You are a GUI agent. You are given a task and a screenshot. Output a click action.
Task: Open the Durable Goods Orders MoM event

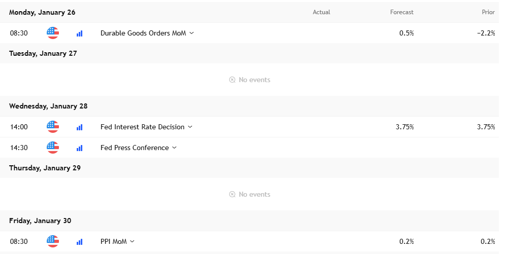pyautogui.click(x=143, y=33)
